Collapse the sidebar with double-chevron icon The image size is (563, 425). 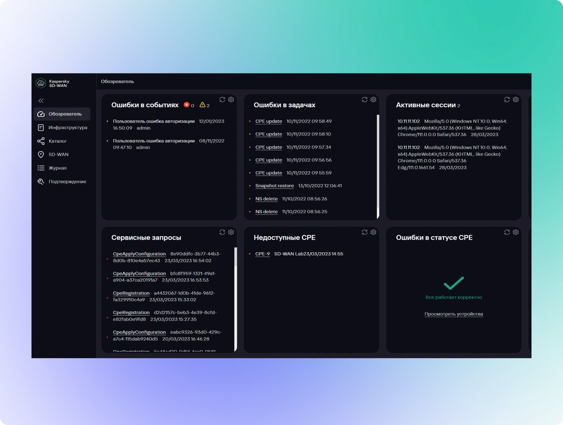coord(41,101)
